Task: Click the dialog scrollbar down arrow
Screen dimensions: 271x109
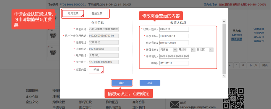Action: [224, 76]
